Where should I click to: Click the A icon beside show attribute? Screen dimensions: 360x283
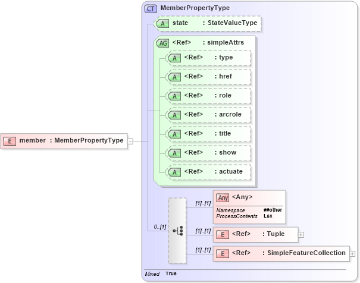(174, 153)
